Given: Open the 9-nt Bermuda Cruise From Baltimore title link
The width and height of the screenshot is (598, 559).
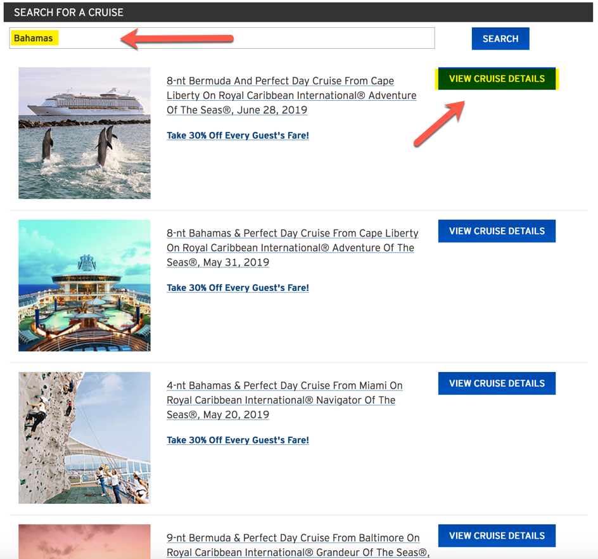Looking at the screenshot, I should tap(298, 545).
